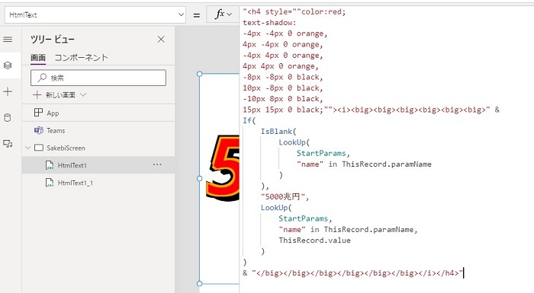
Task: Click the top-left resize handle on canvas
Action: pyautogui.click(x=200, y=74)
